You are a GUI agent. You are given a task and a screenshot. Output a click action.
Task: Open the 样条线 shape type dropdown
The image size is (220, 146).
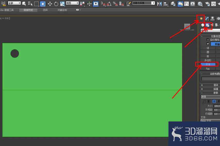210,30
